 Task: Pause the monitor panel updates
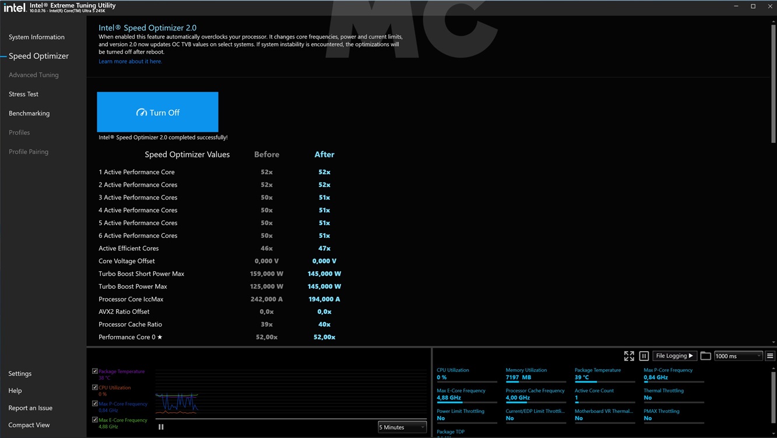point(644,356)
